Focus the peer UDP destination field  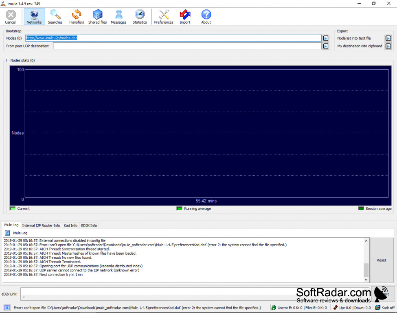187,46
